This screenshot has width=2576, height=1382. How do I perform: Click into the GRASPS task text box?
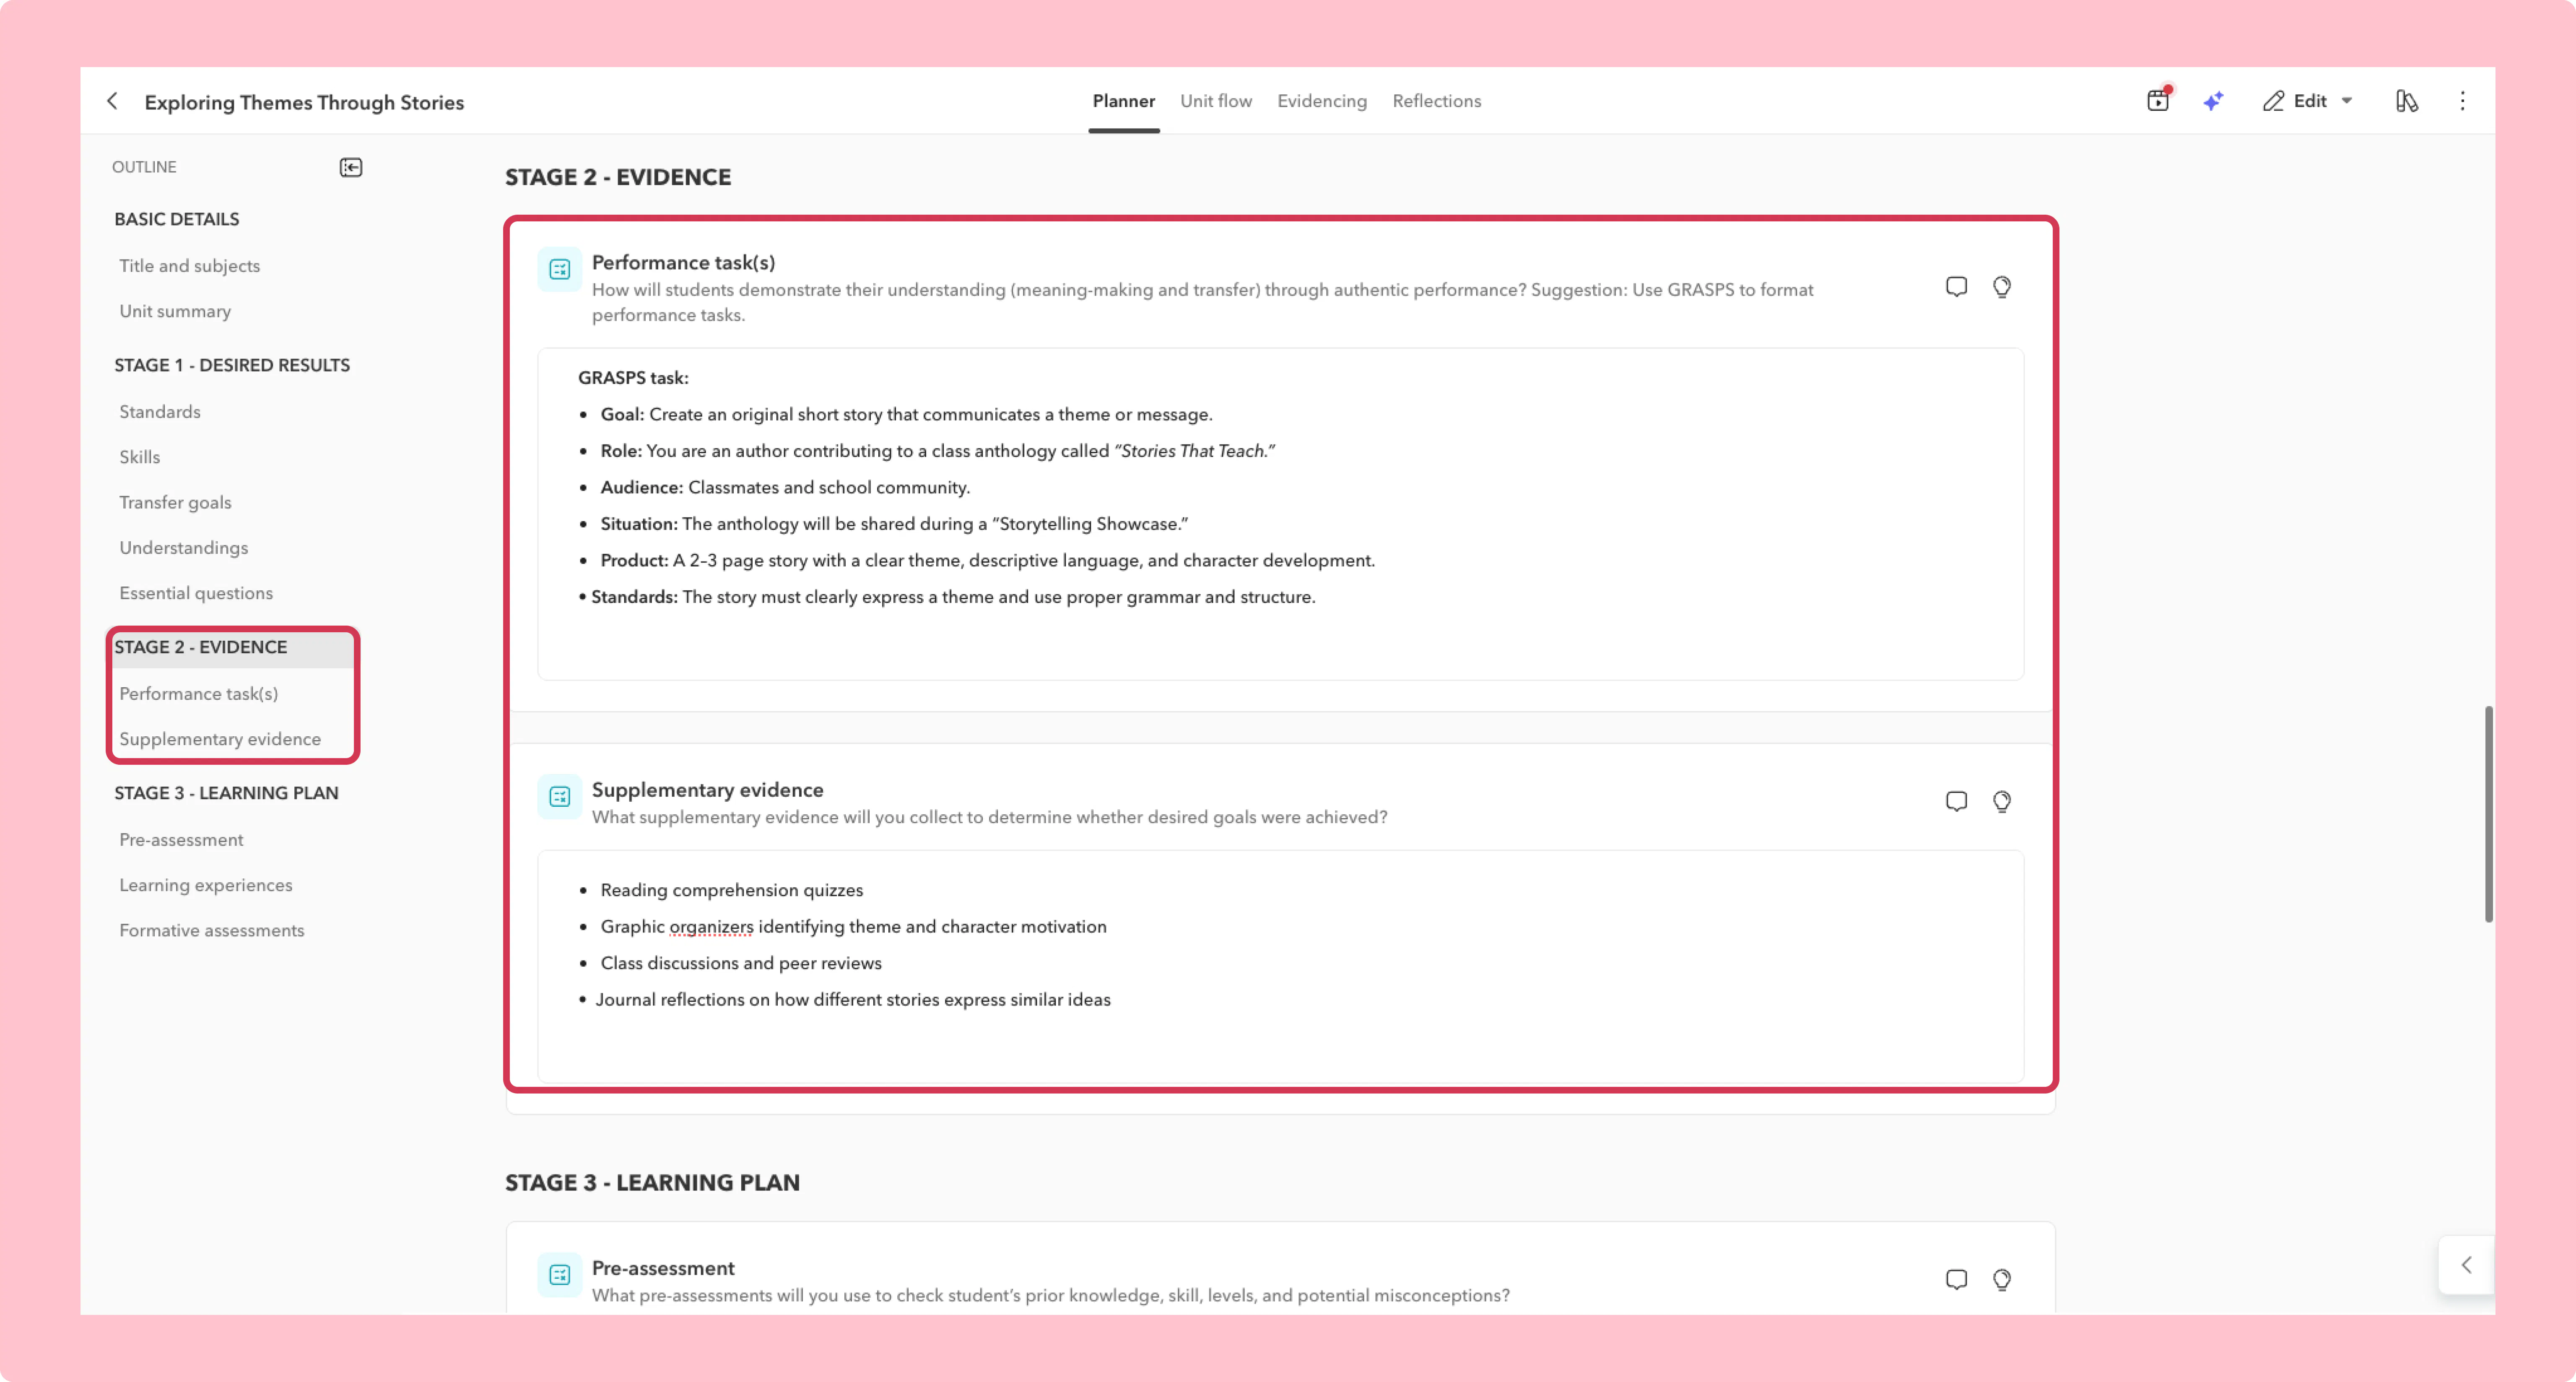(x=1280, y=514)
